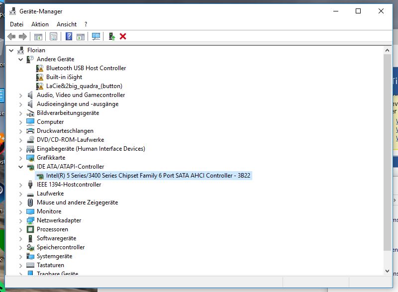Click the Druckwarteschlangen printer icon
The image size is (398, 292).
[30, 131]
